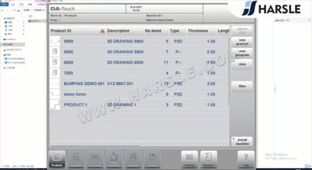312x170 pixels.
Task: Open the view options button
Action: point(242,64)
